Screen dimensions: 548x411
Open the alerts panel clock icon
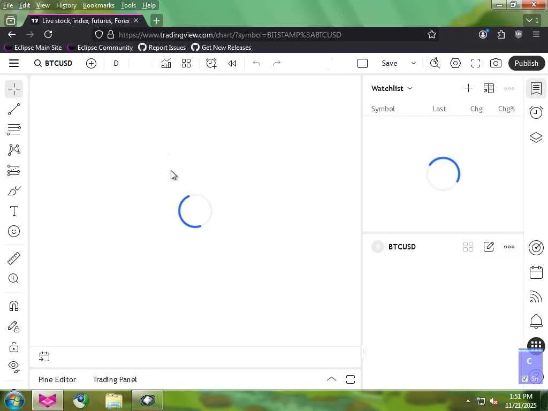click(536, 112)
